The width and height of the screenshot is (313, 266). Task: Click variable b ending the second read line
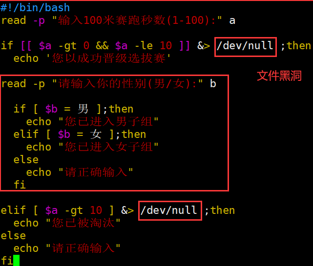click(x=213, y=84)
